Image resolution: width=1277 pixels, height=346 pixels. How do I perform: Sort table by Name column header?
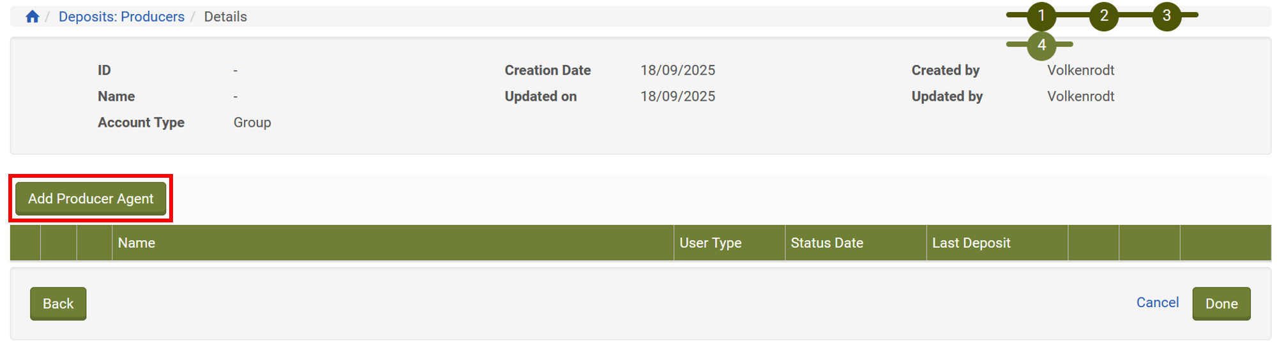tap(137, 243)
